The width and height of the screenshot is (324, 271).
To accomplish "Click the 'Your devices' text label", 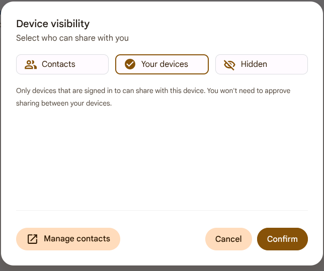I will [x=165, y=64].
